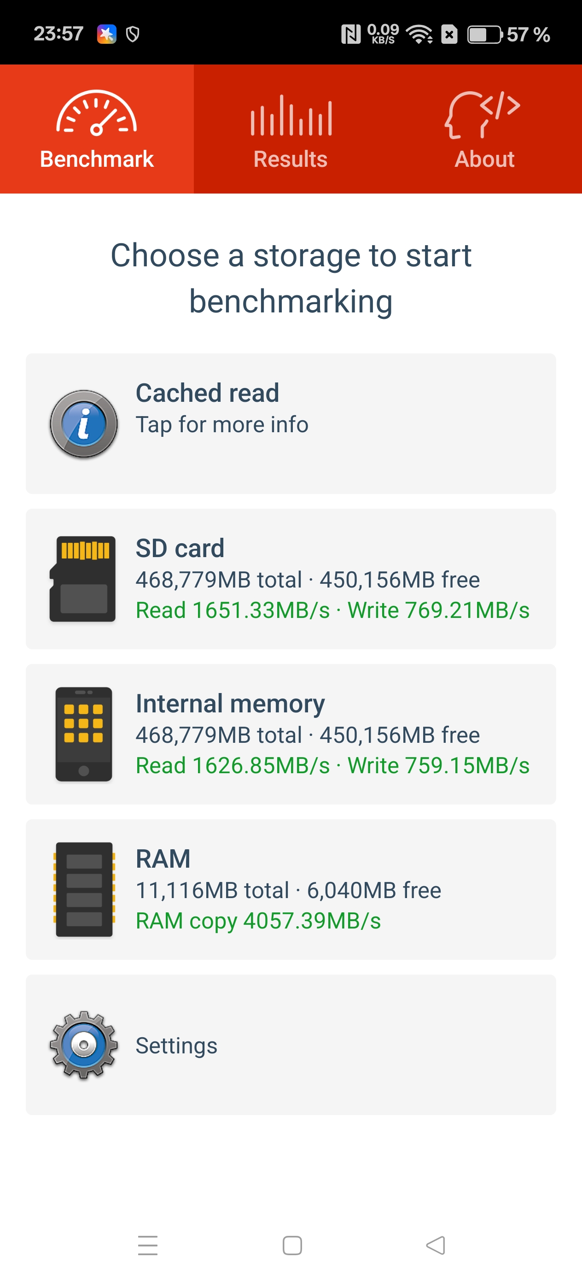582x1281 pixels.
Task: Tap 'Tap for more info' text
Action: pyautogui.click(x=221, y=425)
